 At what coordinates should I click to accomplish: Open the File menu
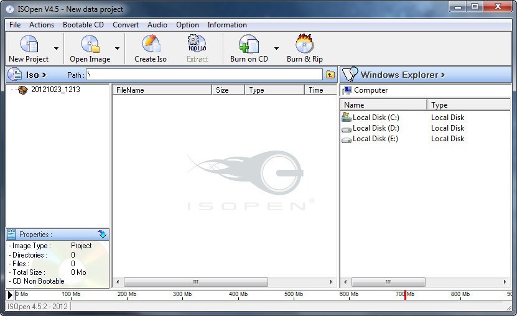pyautogui.click(x=15, y=25)
